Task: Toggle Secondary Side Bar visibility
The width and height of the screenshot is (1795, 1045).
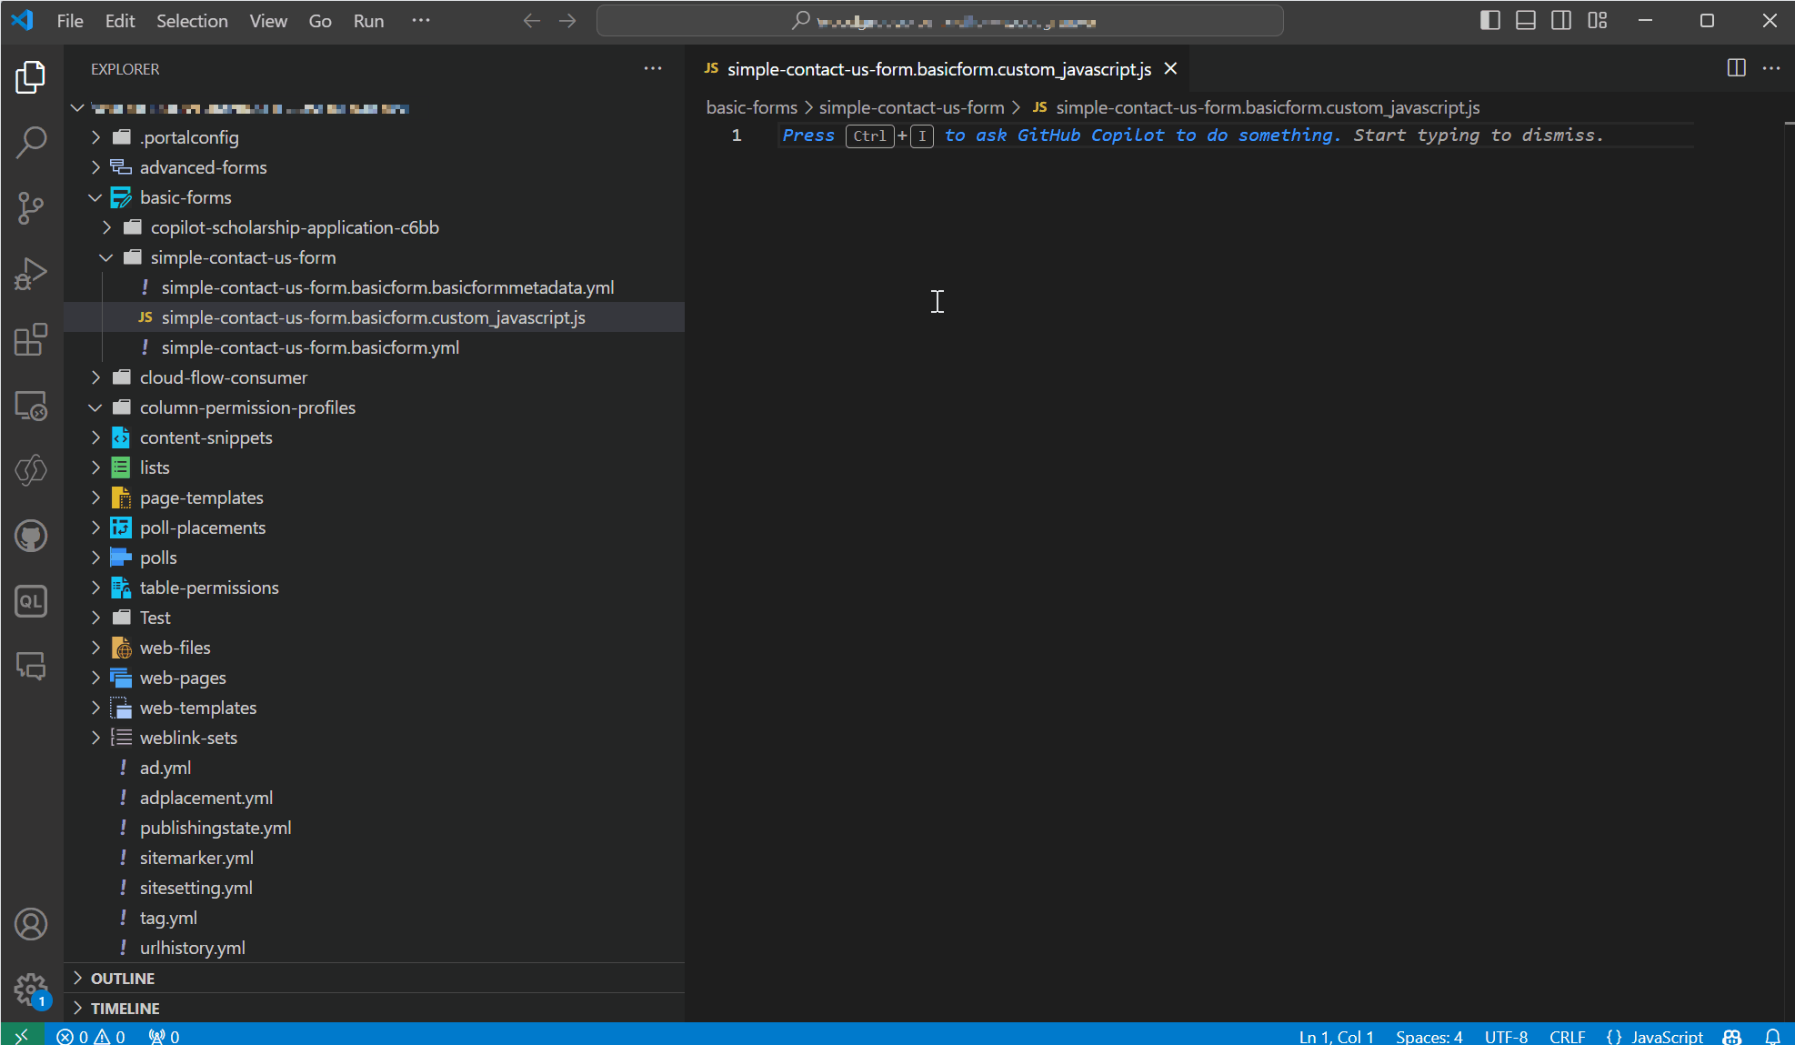Action: point(1561,20)
